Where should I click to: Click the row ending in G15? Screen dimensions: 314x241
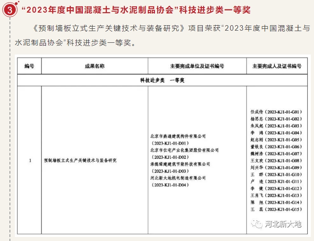pyautogui.click(x=276, y=209)
